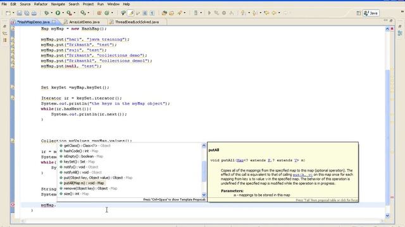Image resolution: width=405 pixels, height=227 pixels.
Task: Switch to ArrayListDemo.java tab
Action: click(84, 22)
